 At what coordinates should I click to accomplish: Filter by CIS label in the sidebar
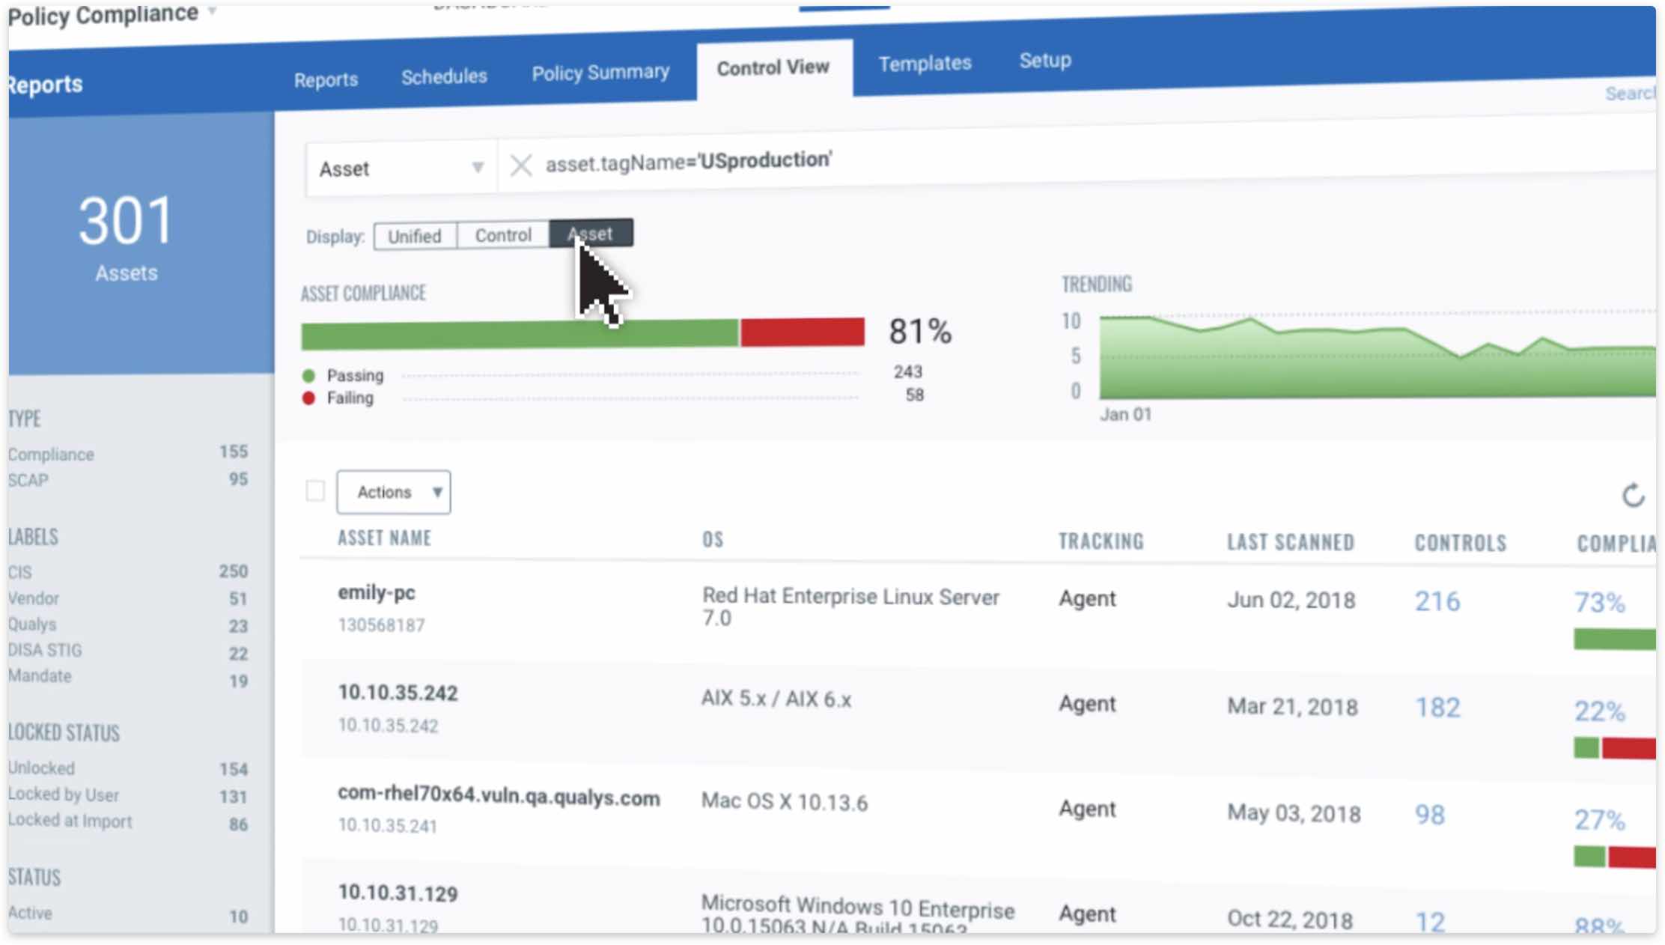(x=20, y=572)
